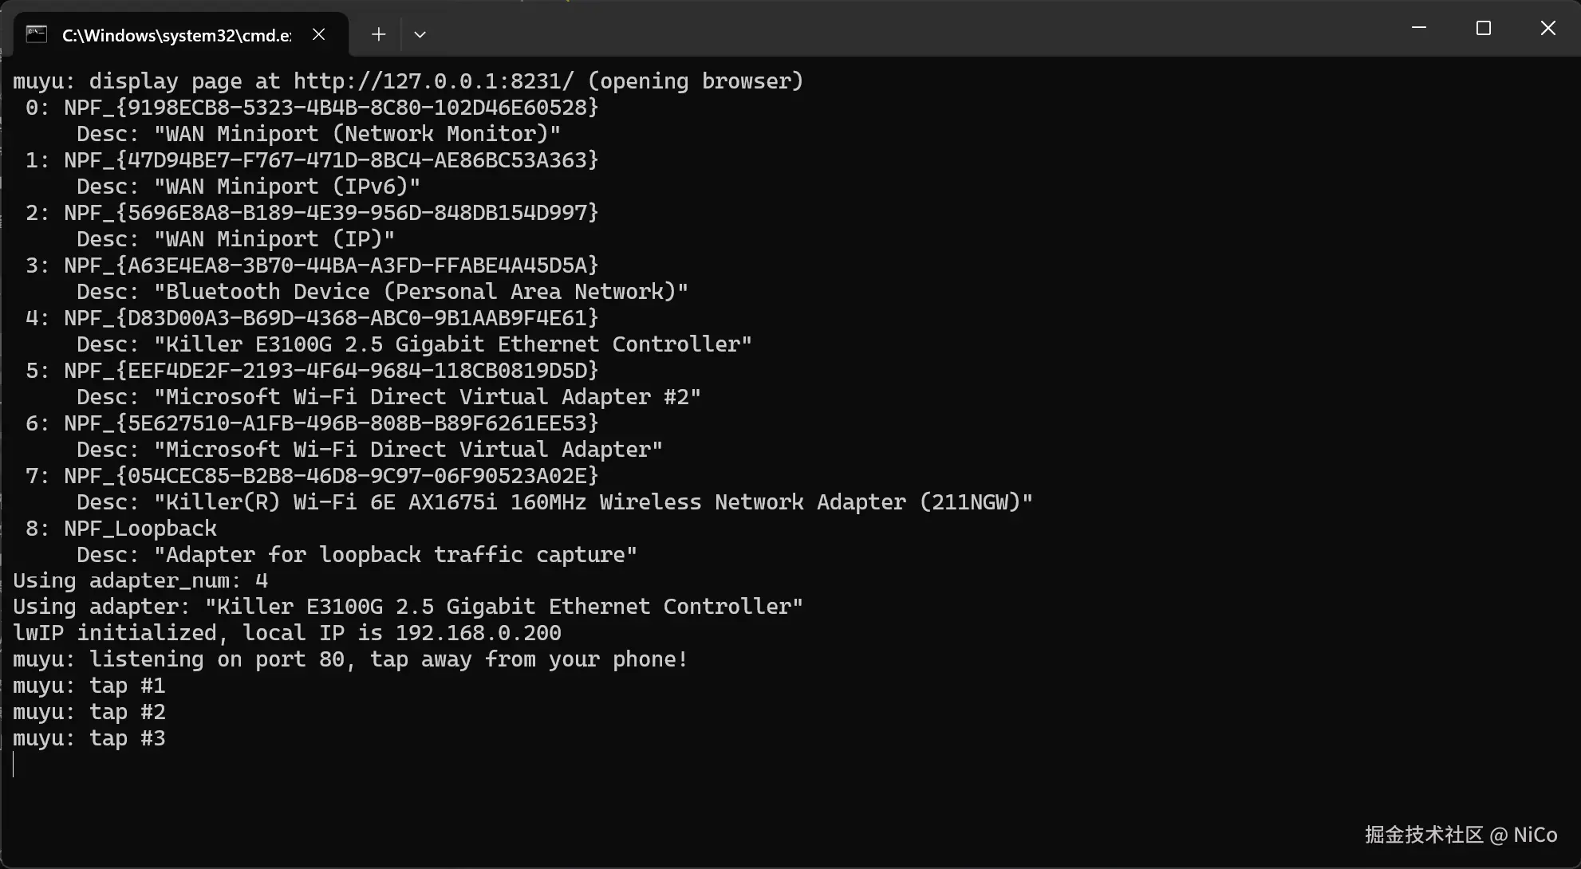Minimize the terminal window
This screenshot has height=869, width=1581.
point(1419,28)
